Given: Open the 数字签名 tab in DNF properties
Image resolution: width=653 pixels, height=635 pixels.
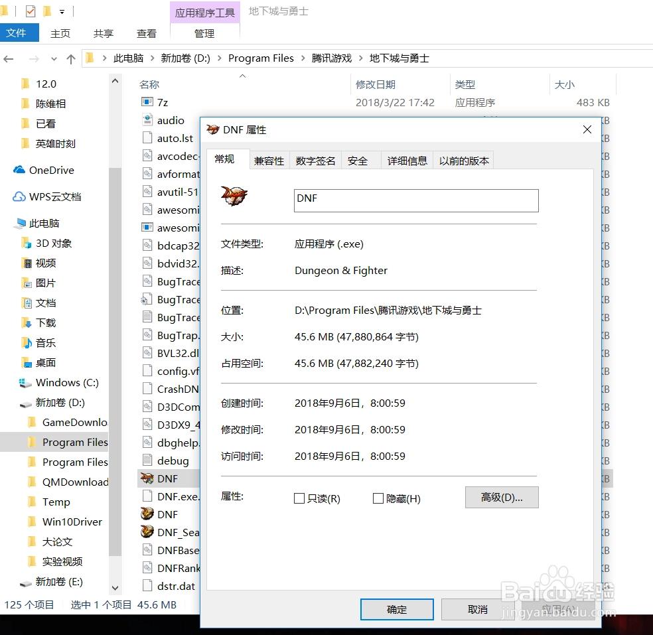Looking at the screenshot, I should (x=315, y=161).
